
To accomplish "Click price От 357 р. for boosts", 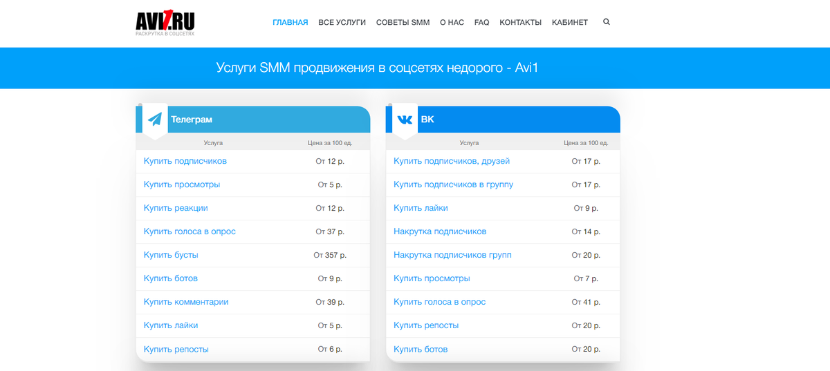I will click(330, 255).
